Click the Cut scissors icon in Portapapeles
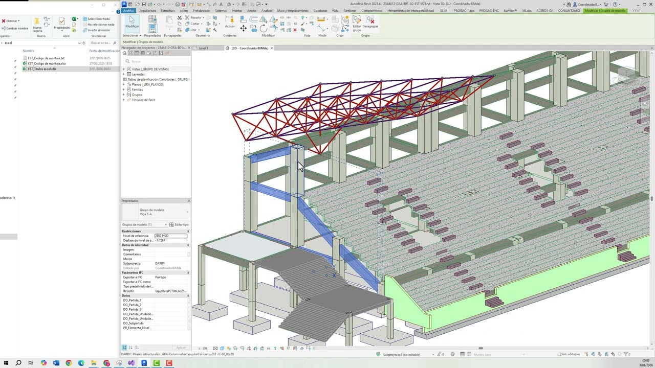The image size is (655, 368). [180, 18]
